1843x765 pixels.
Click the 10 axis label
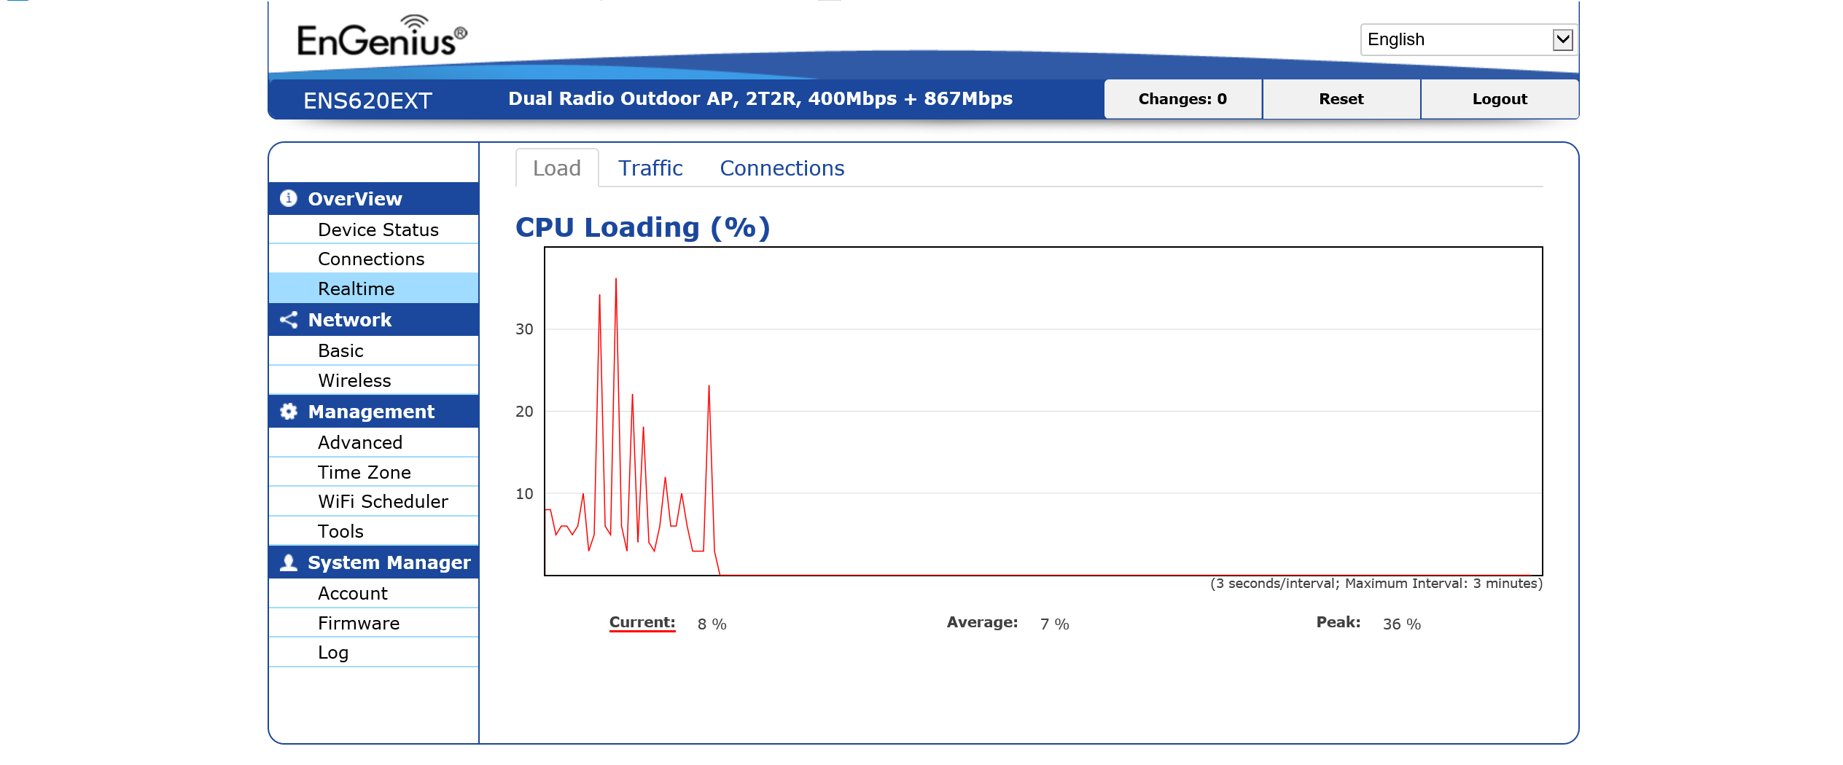[524, 494]
